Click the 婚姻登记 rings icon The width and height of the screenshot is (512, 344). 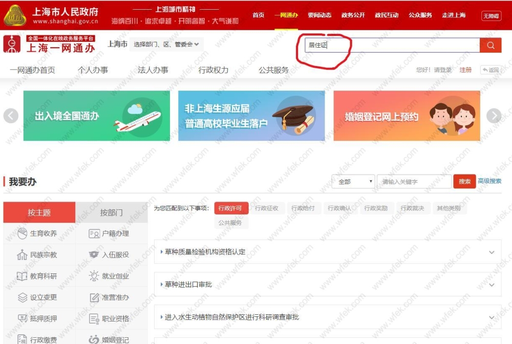coord(94,339)
